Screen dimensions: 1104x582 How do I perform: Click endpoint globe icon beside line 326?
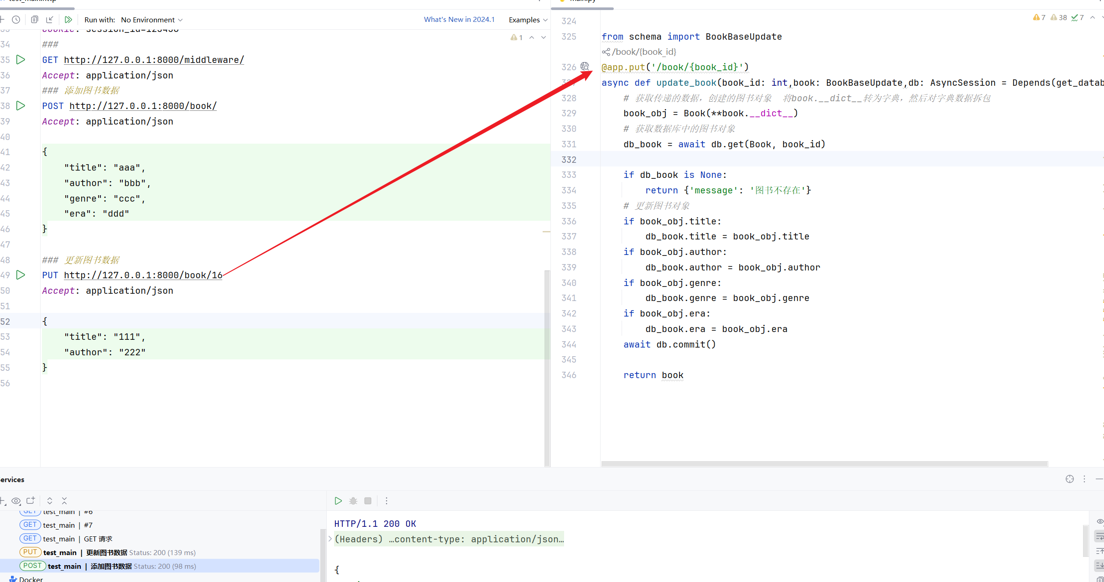tap(585, 67)
